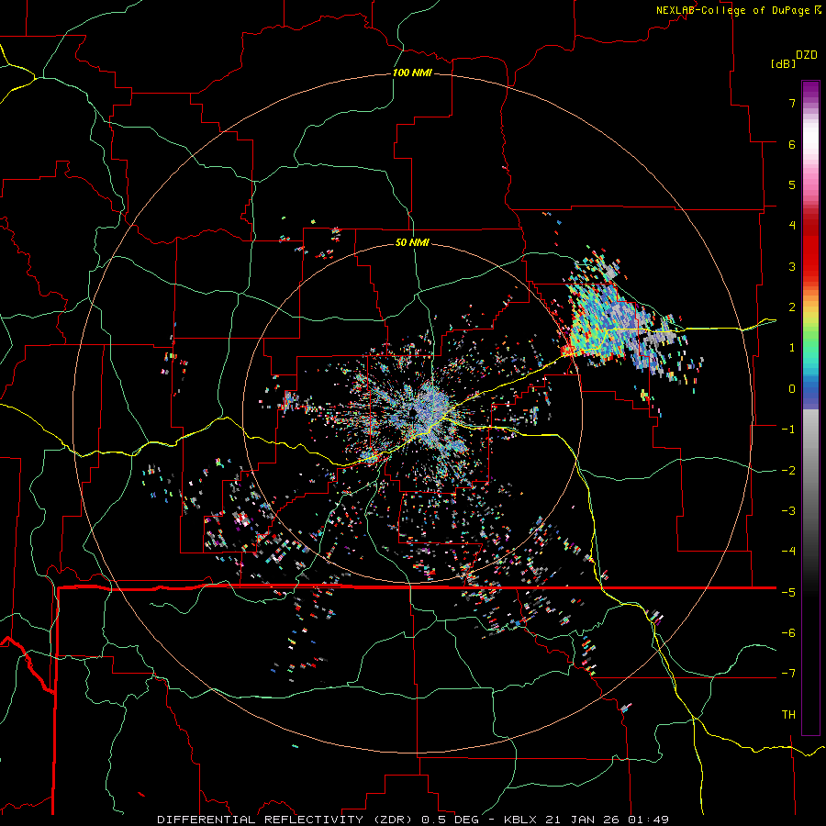Click the scale value "1" on legend

click(x=792, y=348)
